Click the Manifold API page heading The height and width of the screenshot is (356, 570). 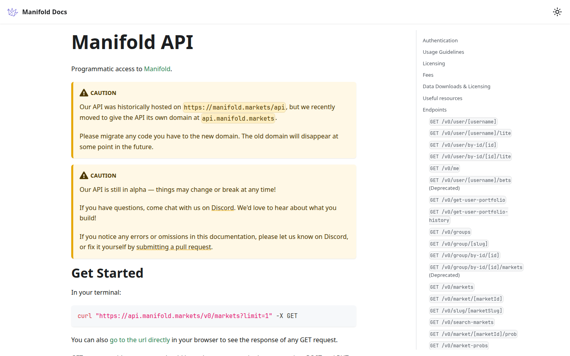[132, 42]
